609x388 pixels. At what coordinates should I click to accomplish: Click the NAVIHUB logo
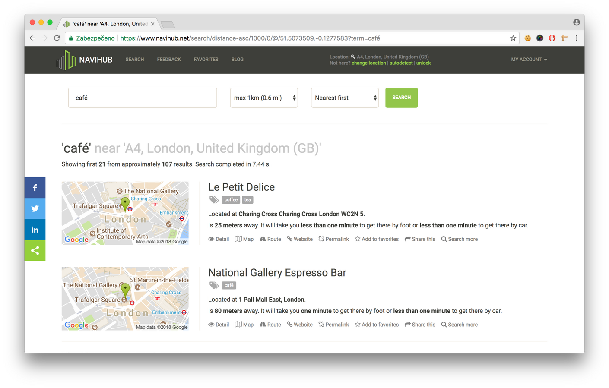click(x=85, y=60)
